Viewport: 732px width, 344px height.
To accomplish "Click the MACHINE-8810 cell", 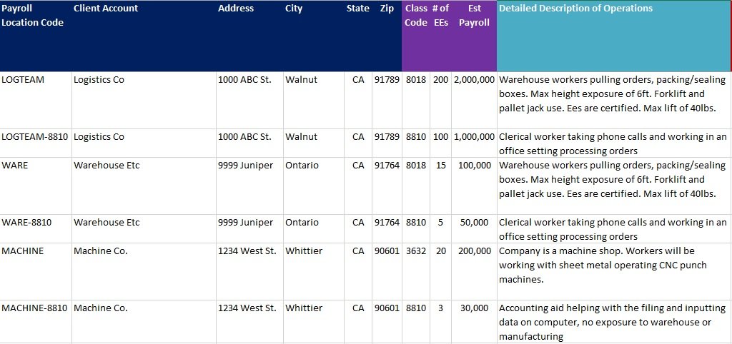I will [x=36, y=322].
